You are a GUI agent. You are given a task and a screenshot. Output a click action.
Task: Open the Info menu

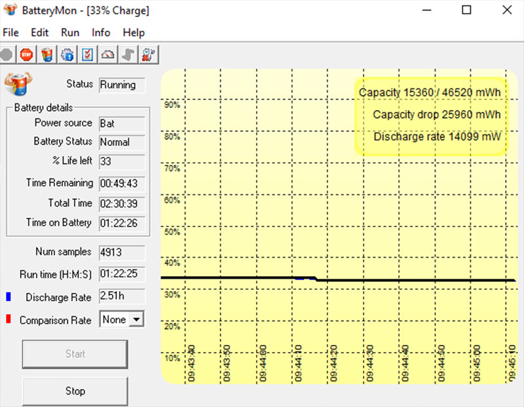click(x=101, y=33)
